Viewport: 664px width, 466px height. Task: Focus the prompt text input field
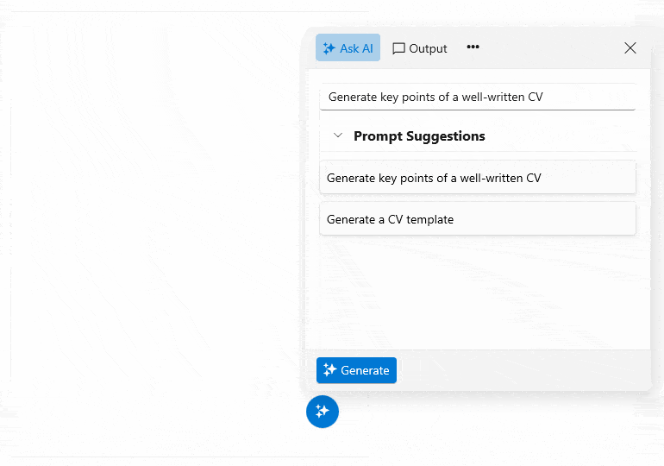pos(478,97)
